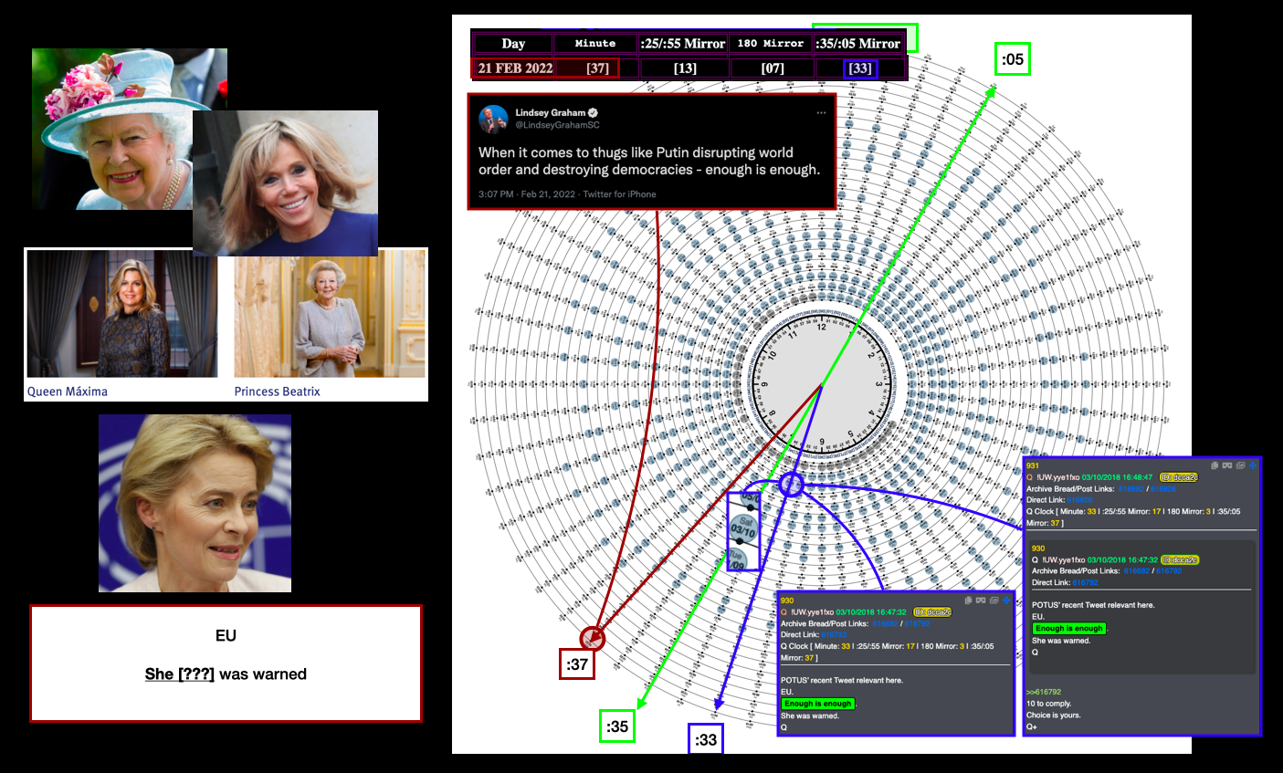Open the Queen Máxima caption link

tap(68, 392)
